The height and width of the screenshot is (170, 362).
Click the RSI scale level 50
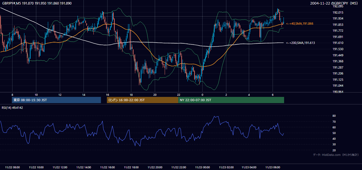click(334, 133)
